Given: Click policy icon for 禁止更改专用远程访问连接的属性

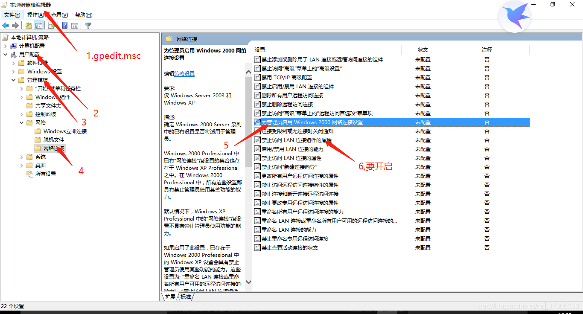Looking at the screenshot, I should pos(257,203).
